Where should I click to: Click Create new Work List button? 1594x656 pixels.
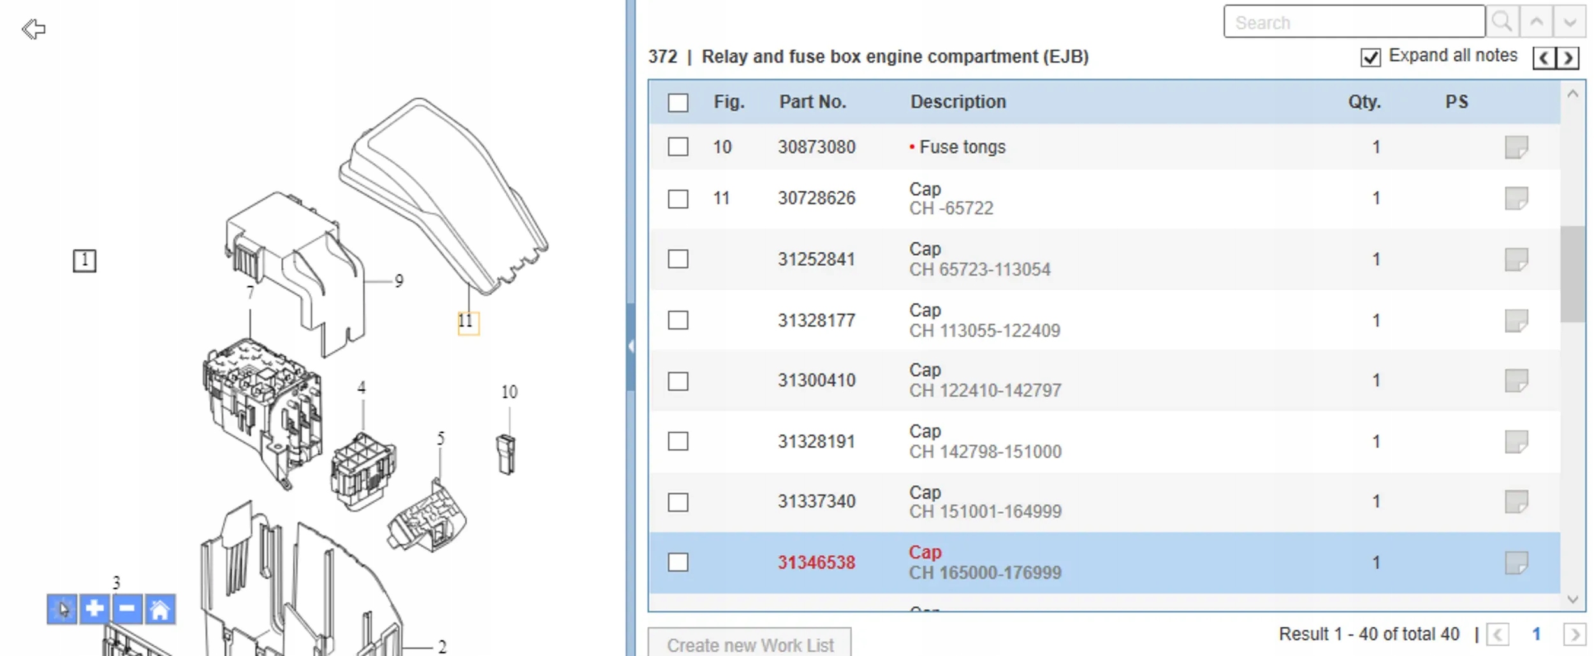(x=750, y=645)
